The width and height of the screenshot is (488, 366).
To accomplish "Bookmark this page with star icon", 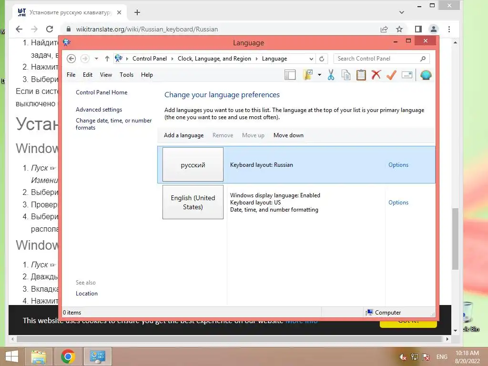I will coord(399,29).
